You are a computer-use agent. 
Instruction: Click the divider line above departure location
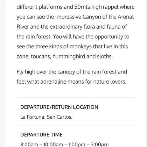tap(76, 98)
